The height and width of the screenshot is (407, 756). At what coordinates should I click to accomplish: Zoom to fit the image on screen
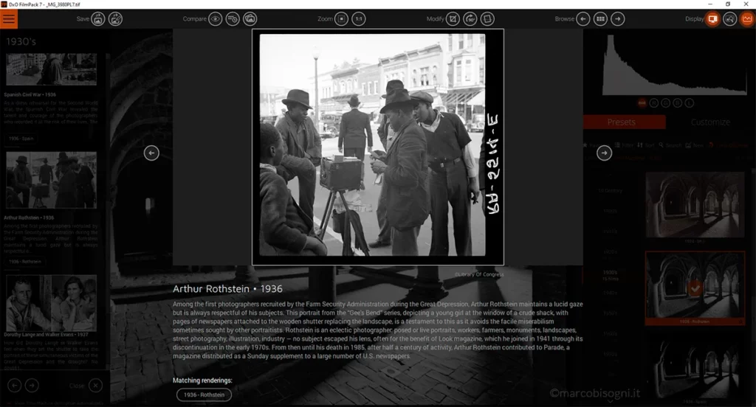pyautogui.click(x=341, y=19)
